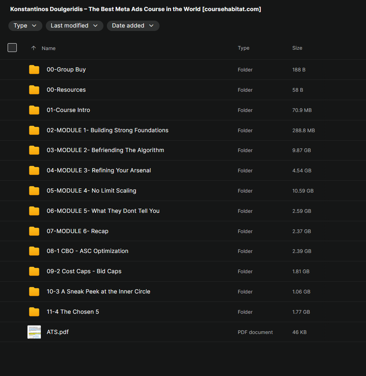Viewport: 366px width, 376px height.
Task: Click the 01-Course Intro folder icon
Action: pyautogui.click(x=34, y=110)
